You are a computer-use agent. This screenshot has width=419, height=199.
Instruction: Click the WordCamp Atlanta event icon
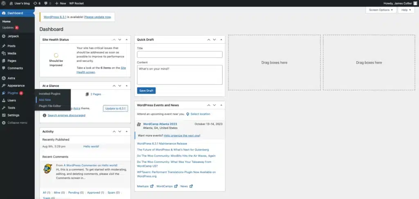(139, 124)
